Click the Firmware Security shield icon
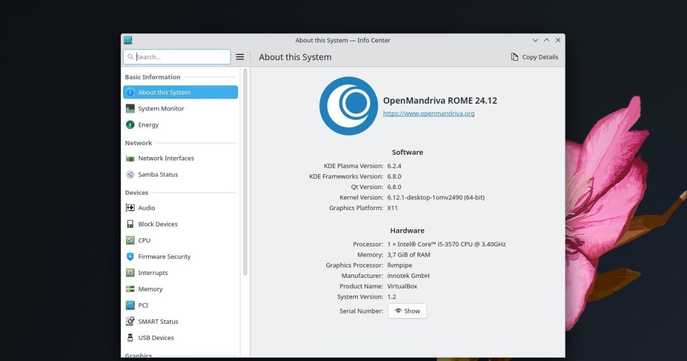Screen dimensions: 687x361 [131, 256]
